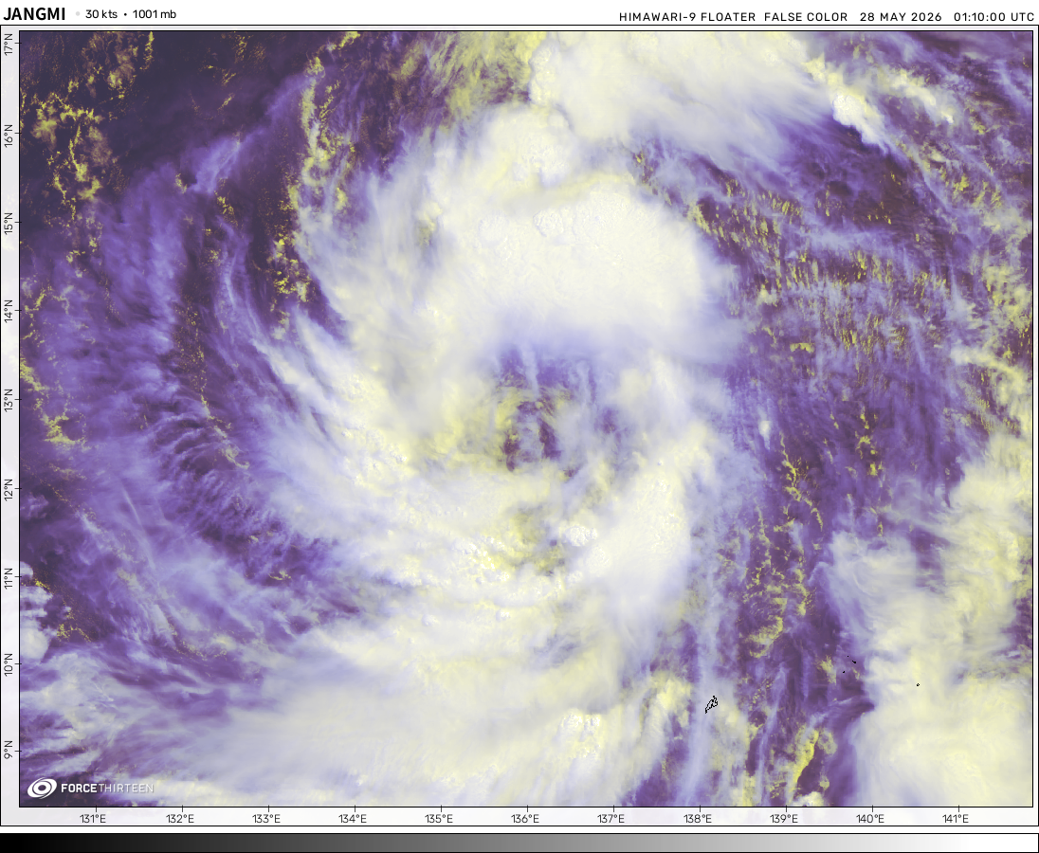This screenshot has width=1039, height=853.
Task: Click the grey status dot beside JANGMI
Action: click(x=78, y=14)
